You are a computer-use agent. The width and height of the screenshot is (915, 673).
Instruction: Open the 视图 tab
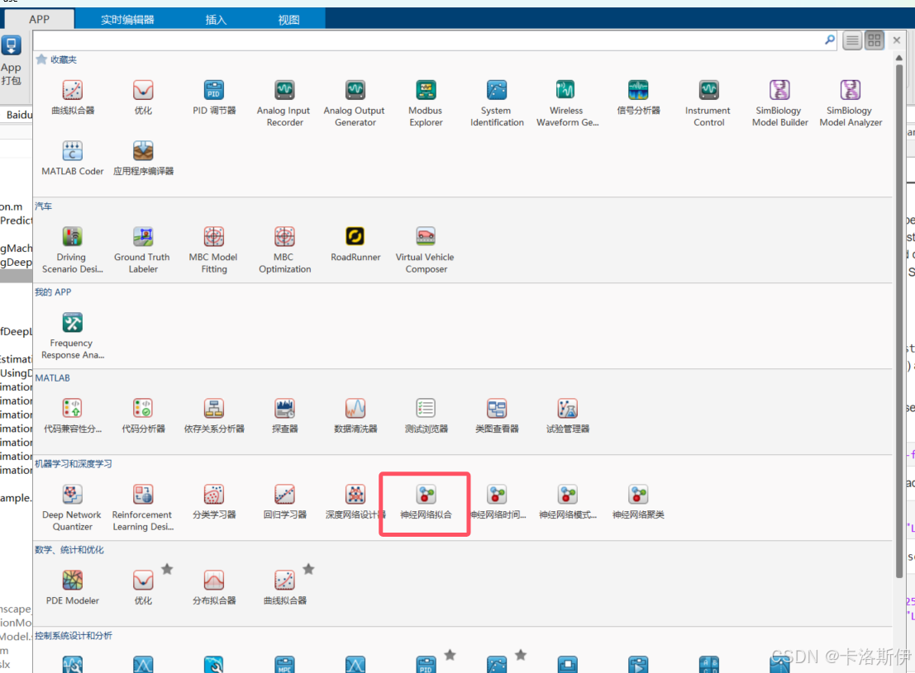coord(288,19)
